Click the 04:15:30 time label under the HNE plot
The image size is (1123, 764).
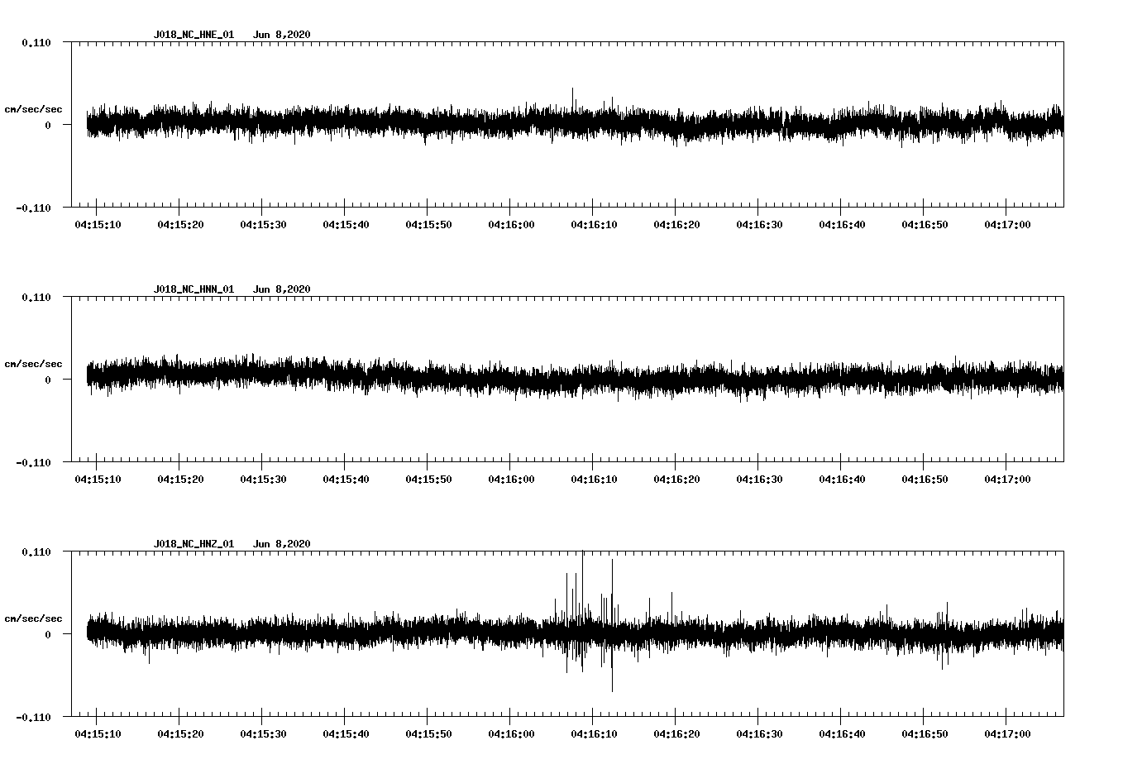pos(263,225)
